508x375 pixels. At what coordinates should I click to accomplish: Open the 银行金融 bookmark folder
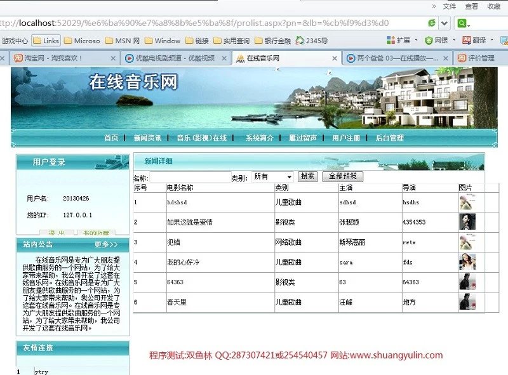coord(272,41)
